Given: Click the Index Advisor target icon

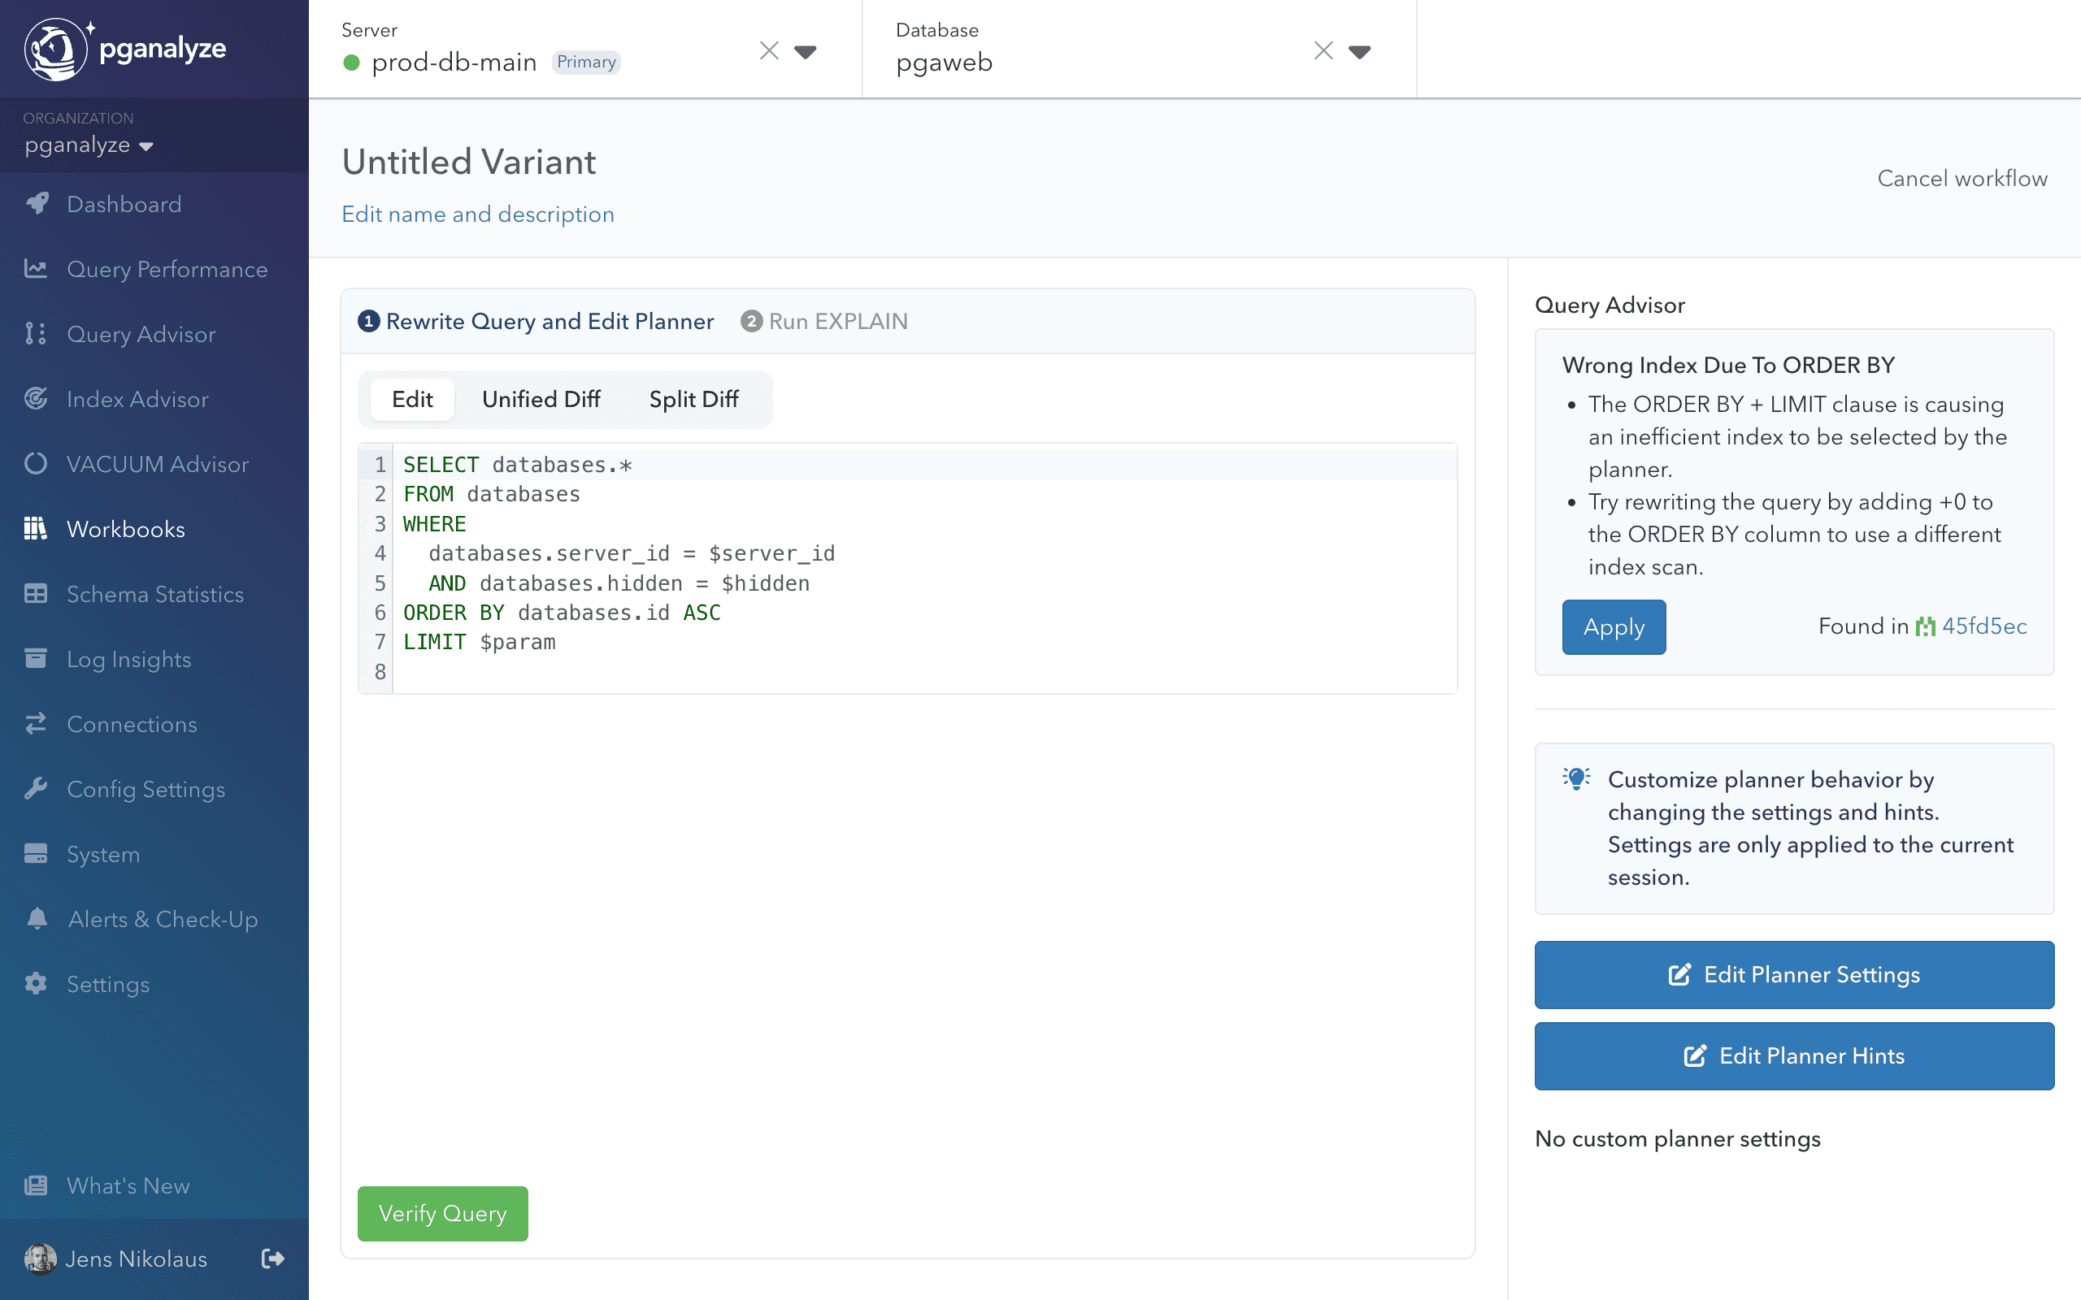Looking at the screenshot, I should pyautogui.click(x=36, y=399).
